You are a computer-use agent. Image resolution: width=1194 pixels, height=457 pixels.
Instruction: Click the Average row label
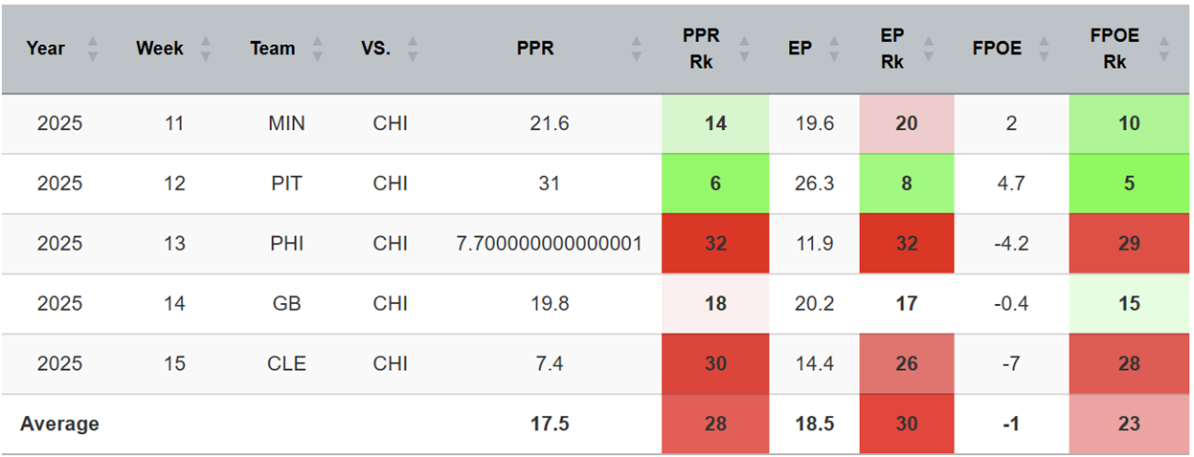coord(61,424)
